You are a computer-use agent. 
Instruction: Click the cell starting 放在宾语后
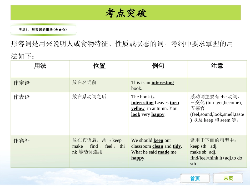coord(99,152)
